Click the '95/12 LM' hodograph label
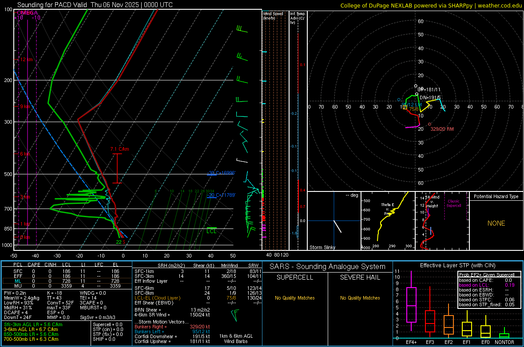This screenshot has height=347, width=524. pos(411,105)
